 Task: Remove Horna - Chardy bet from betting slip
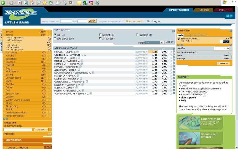pos(231,38)
